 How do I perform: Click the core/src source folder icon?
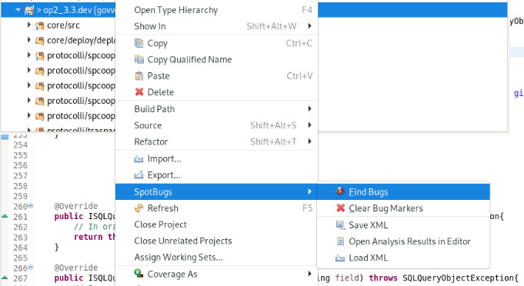click(40, 25)
